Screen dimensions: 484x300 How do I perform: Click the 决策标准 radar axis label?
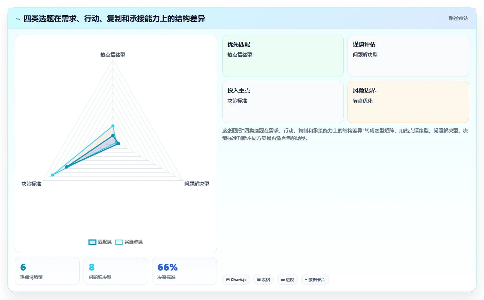click(31, 184)
